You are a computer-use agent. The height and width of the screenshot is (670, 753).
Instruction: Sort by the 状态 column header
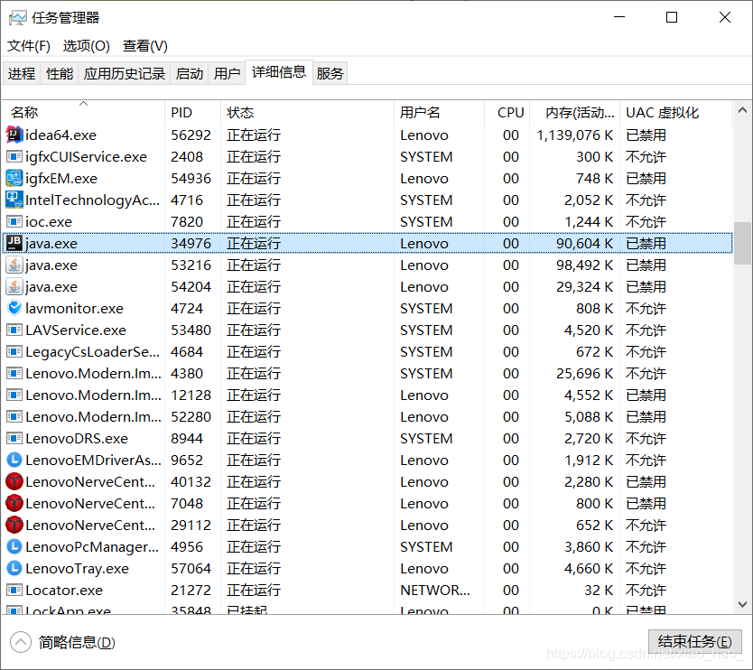point(307,112)
